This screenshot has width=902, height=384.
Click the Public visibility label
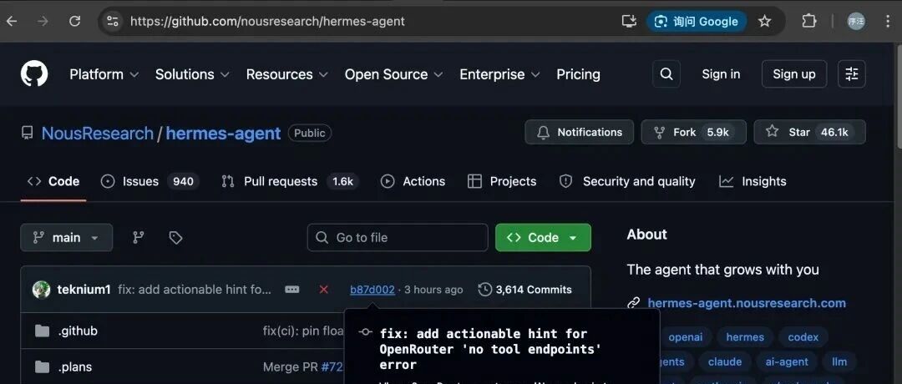[x=310, y=134]
